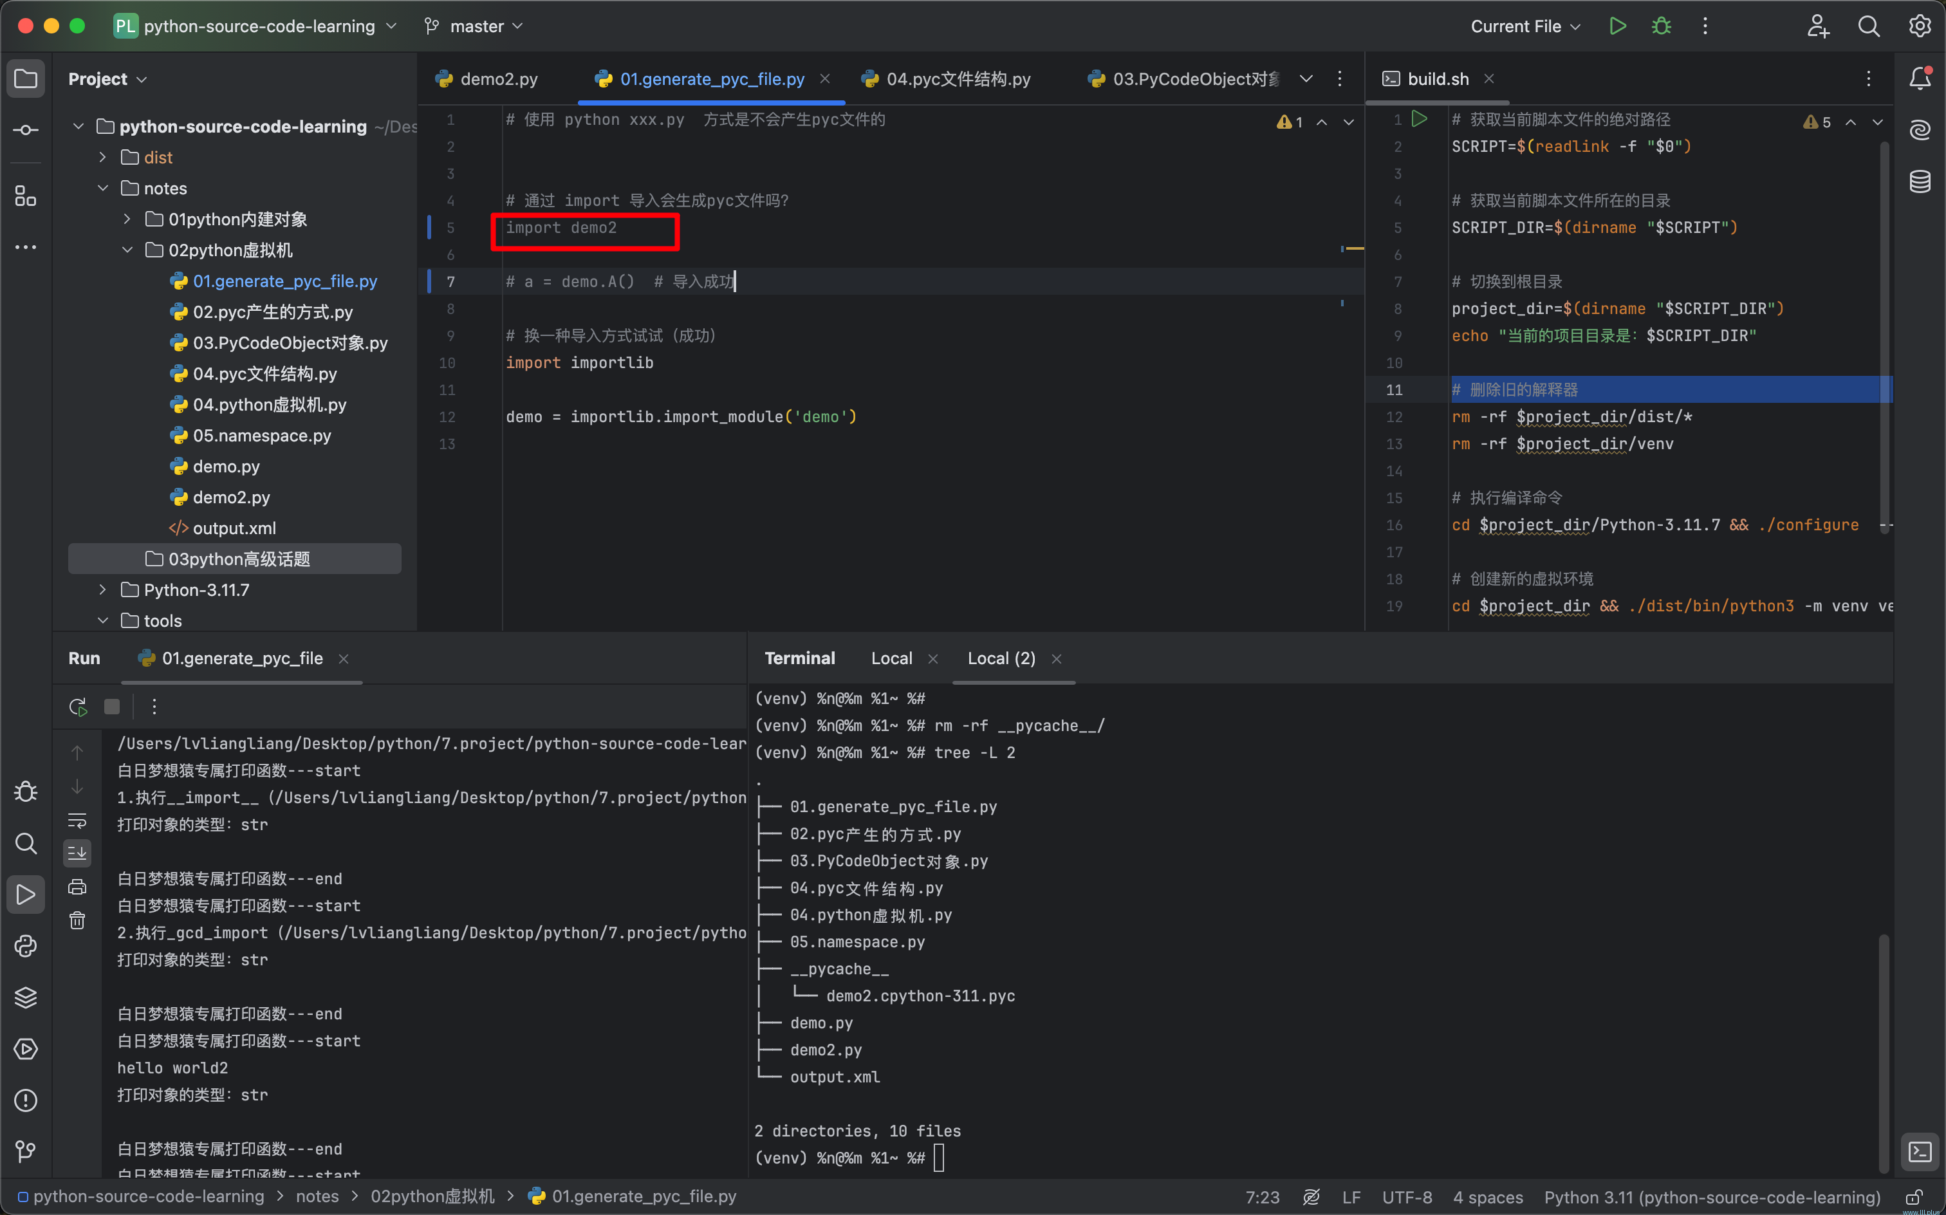Click the master branch button
1946x1215 pixels.
pyautogui.click(x=474, y=26)
